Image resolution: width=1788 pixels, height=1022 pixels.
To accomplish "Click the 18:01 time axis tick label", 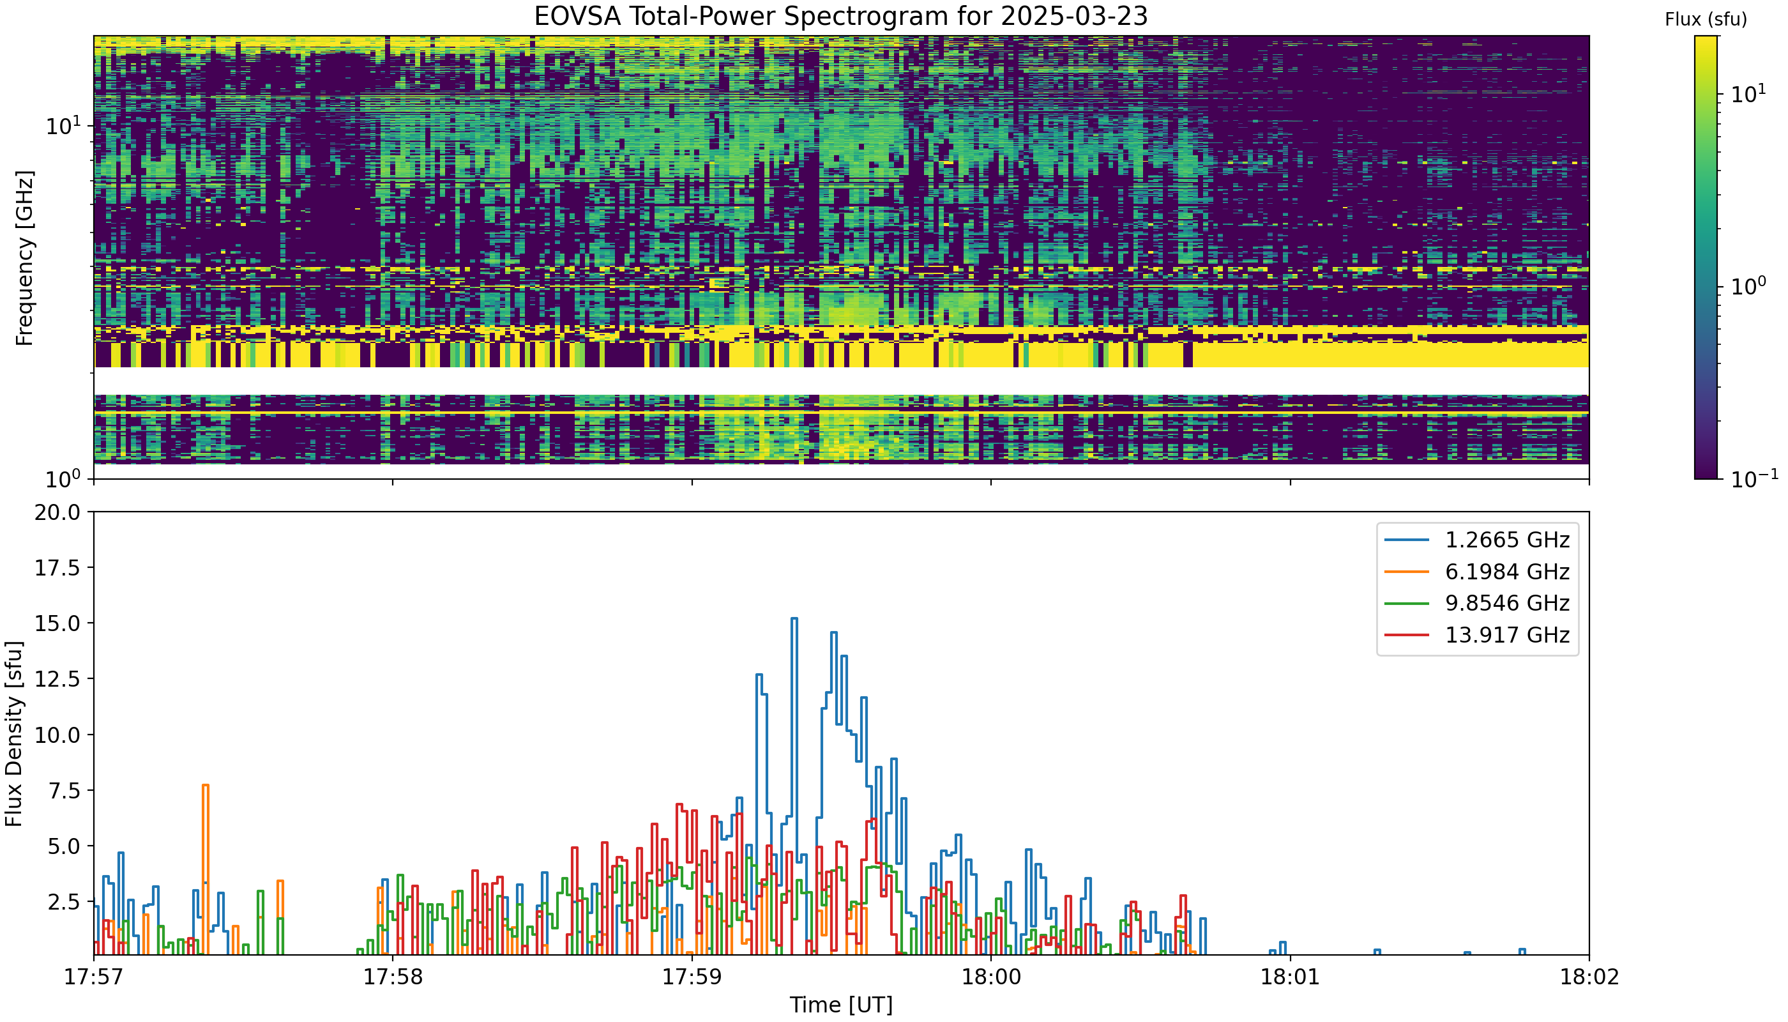I will (1290, 977).
